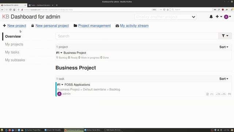
Task: Go forward in browser history
Action: [7, 10]
